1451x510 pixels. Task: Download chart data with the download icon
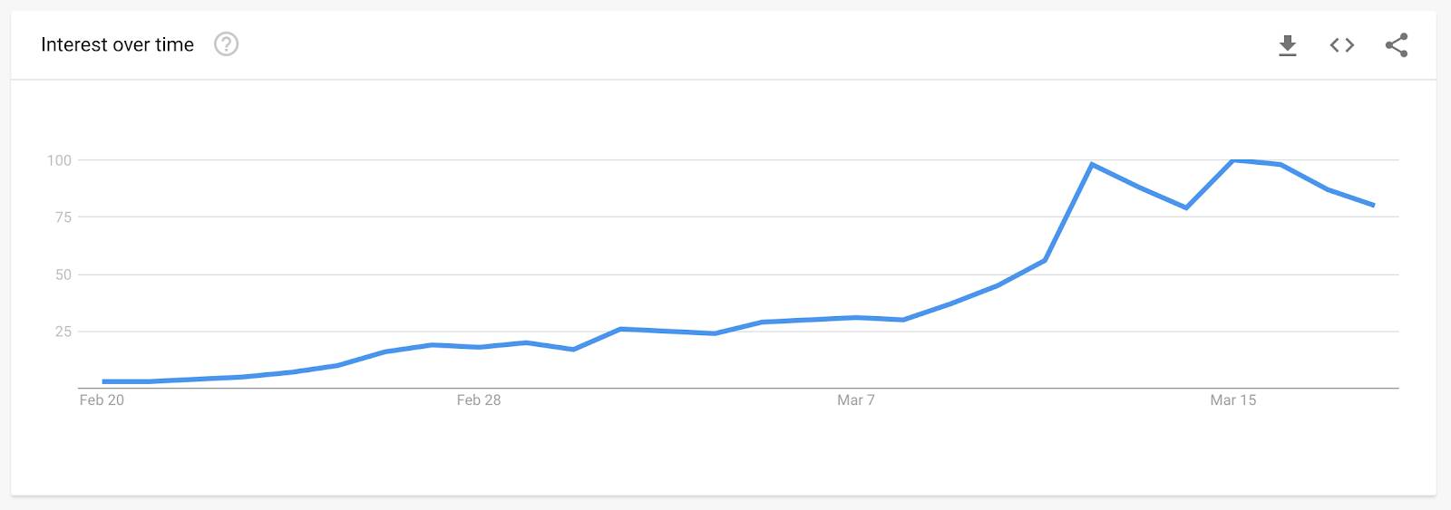[1287, 45]
